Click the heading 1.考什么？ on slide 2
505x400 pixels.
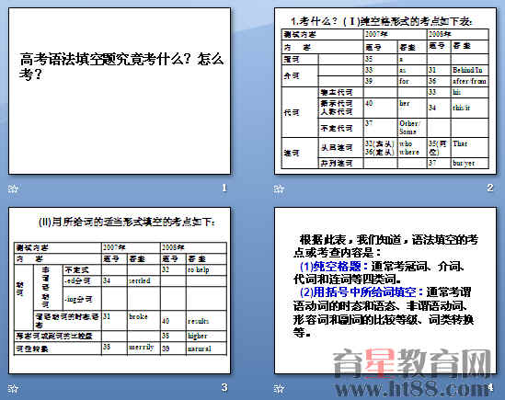click(x=314, y=21)
